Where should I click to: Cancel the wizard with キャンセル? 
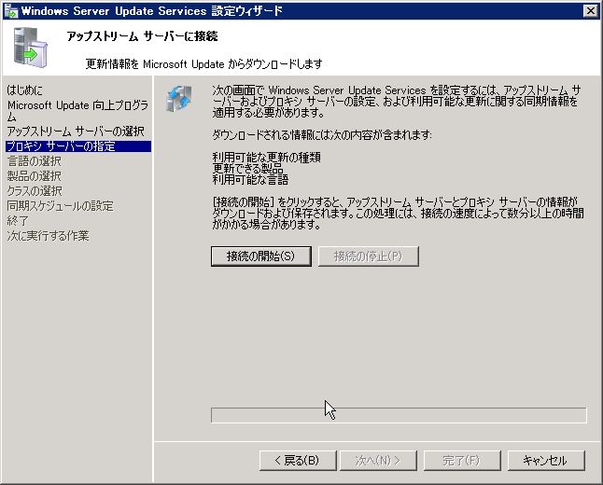(x=546, y=460)
